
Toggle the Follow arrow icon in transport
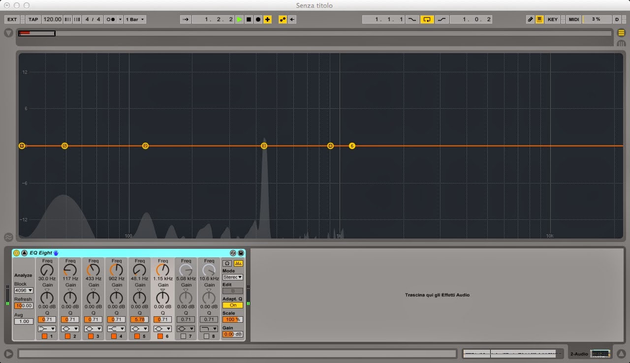(186, 20)
